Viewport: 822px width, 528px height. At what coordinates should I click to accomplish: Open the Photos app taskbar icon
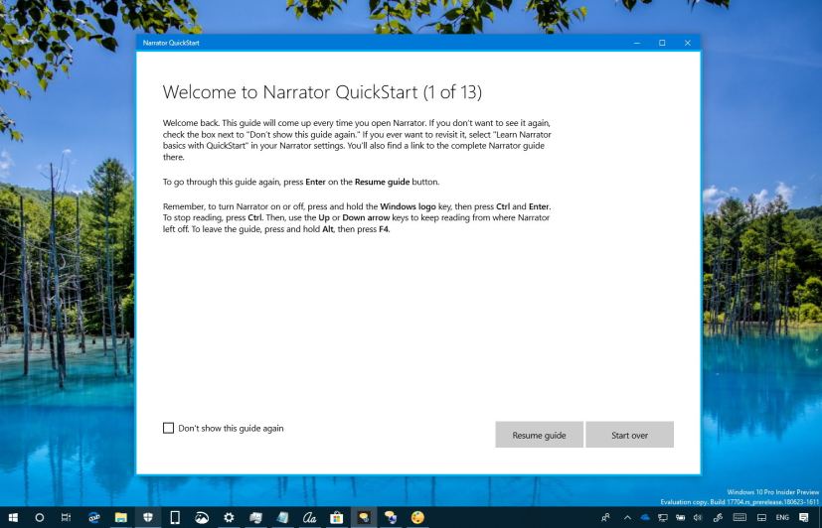(x=202, y=517)
